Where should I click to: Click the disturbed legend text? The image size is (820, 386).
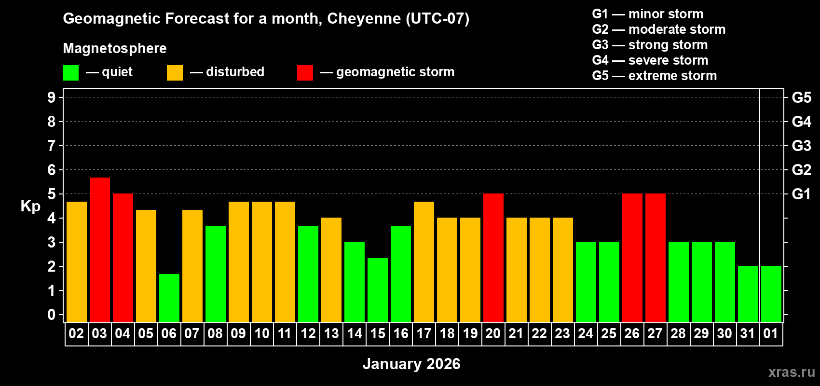[235, 72]
